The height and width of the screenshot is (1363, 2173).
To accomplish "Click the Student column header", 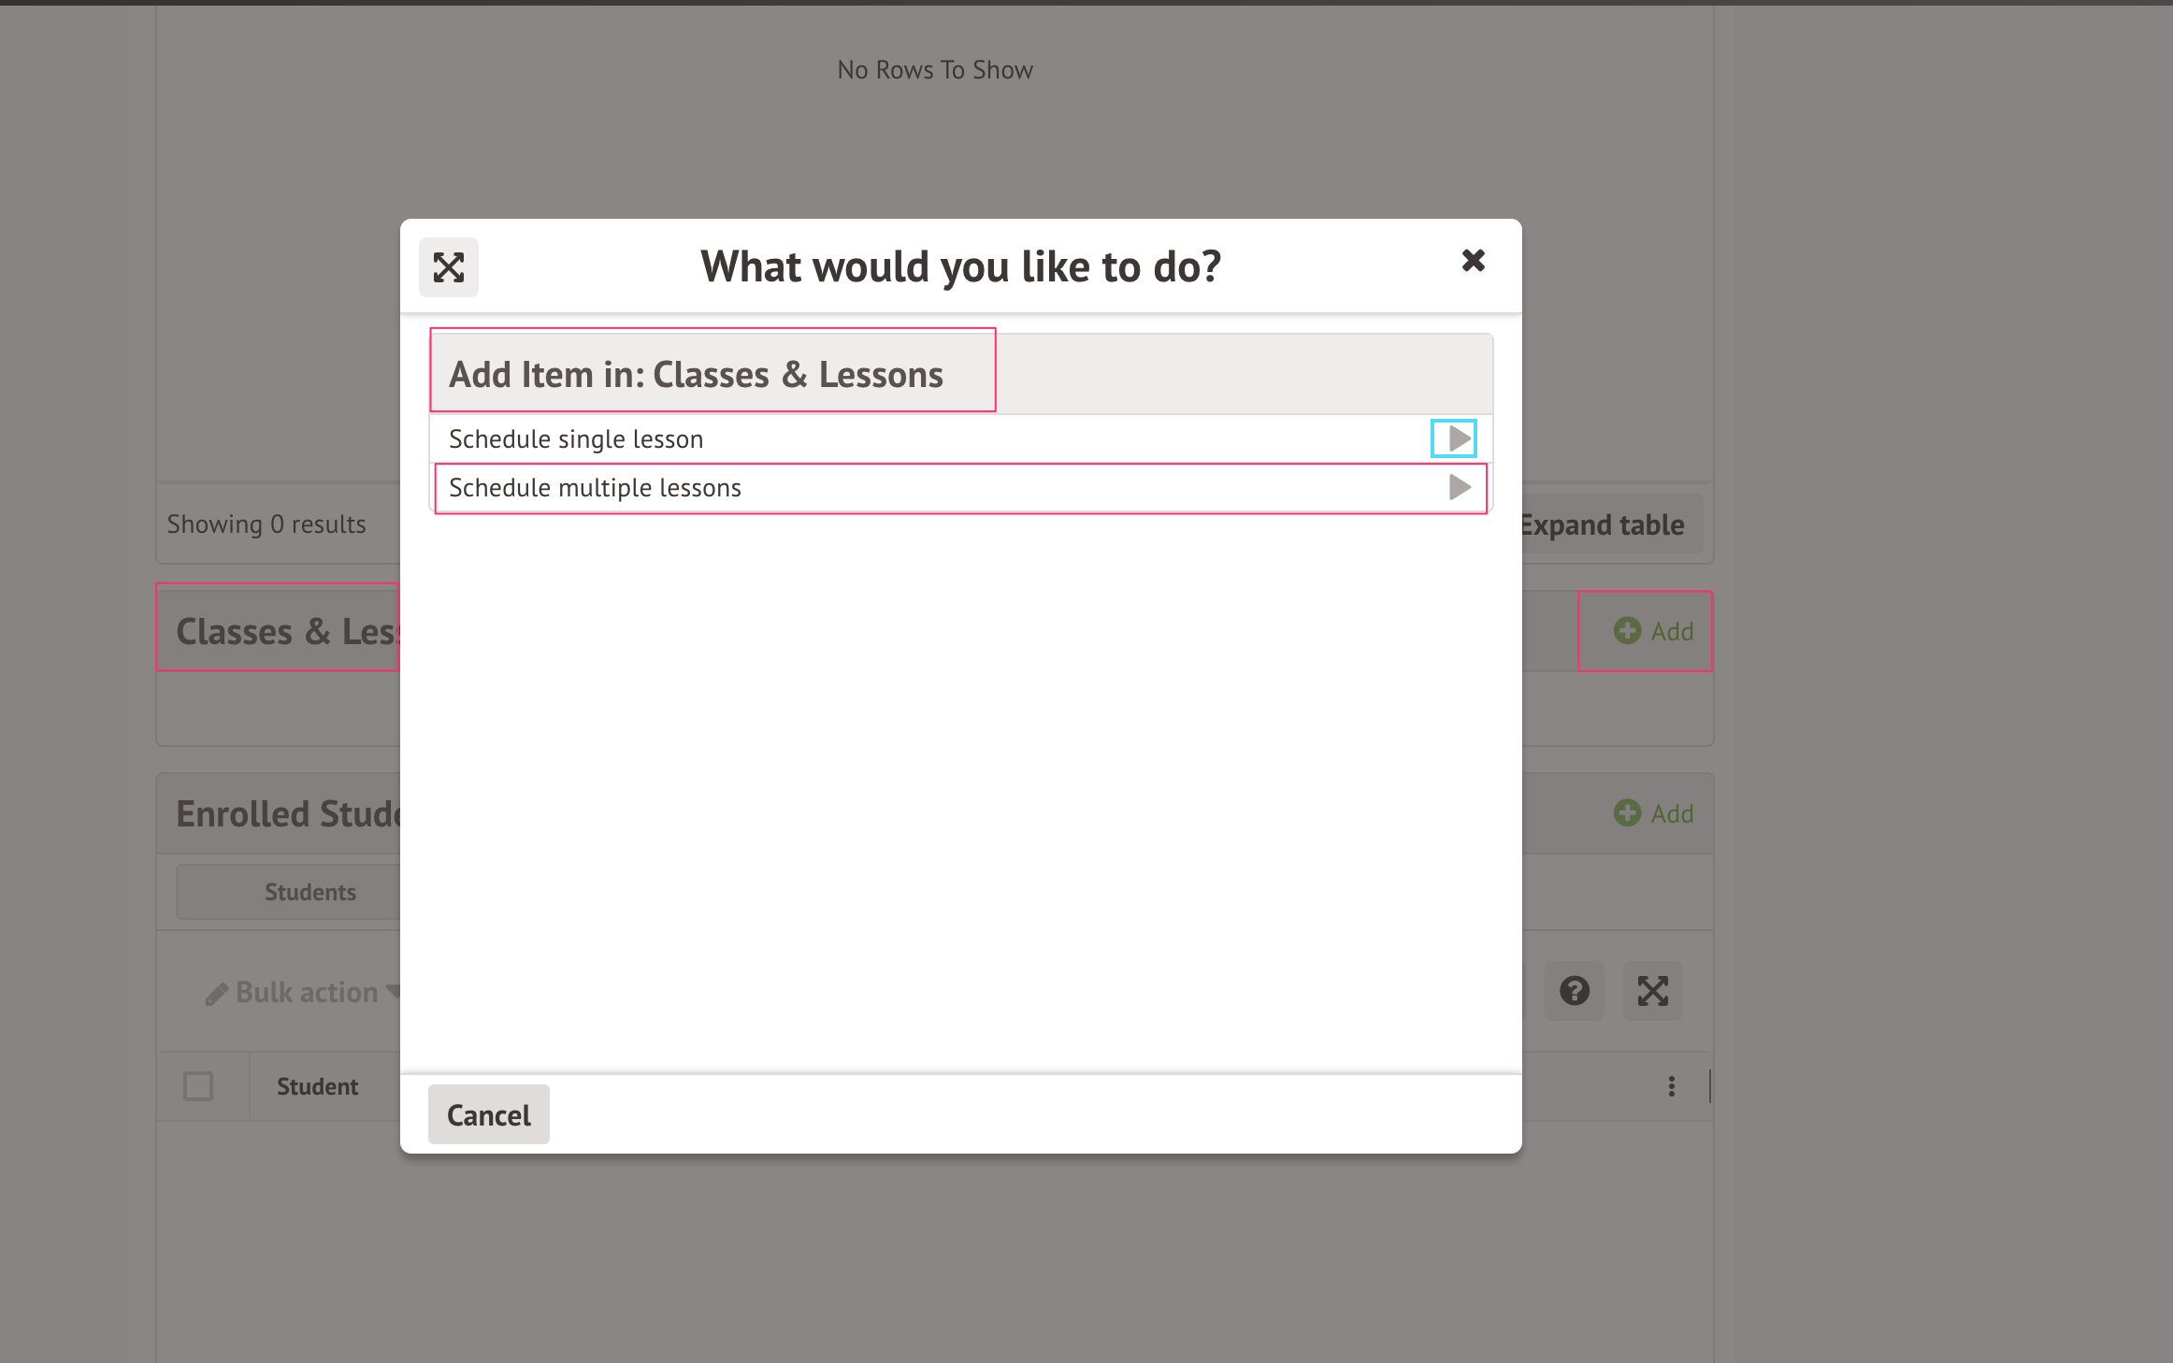I will [x=317, y=1086].
